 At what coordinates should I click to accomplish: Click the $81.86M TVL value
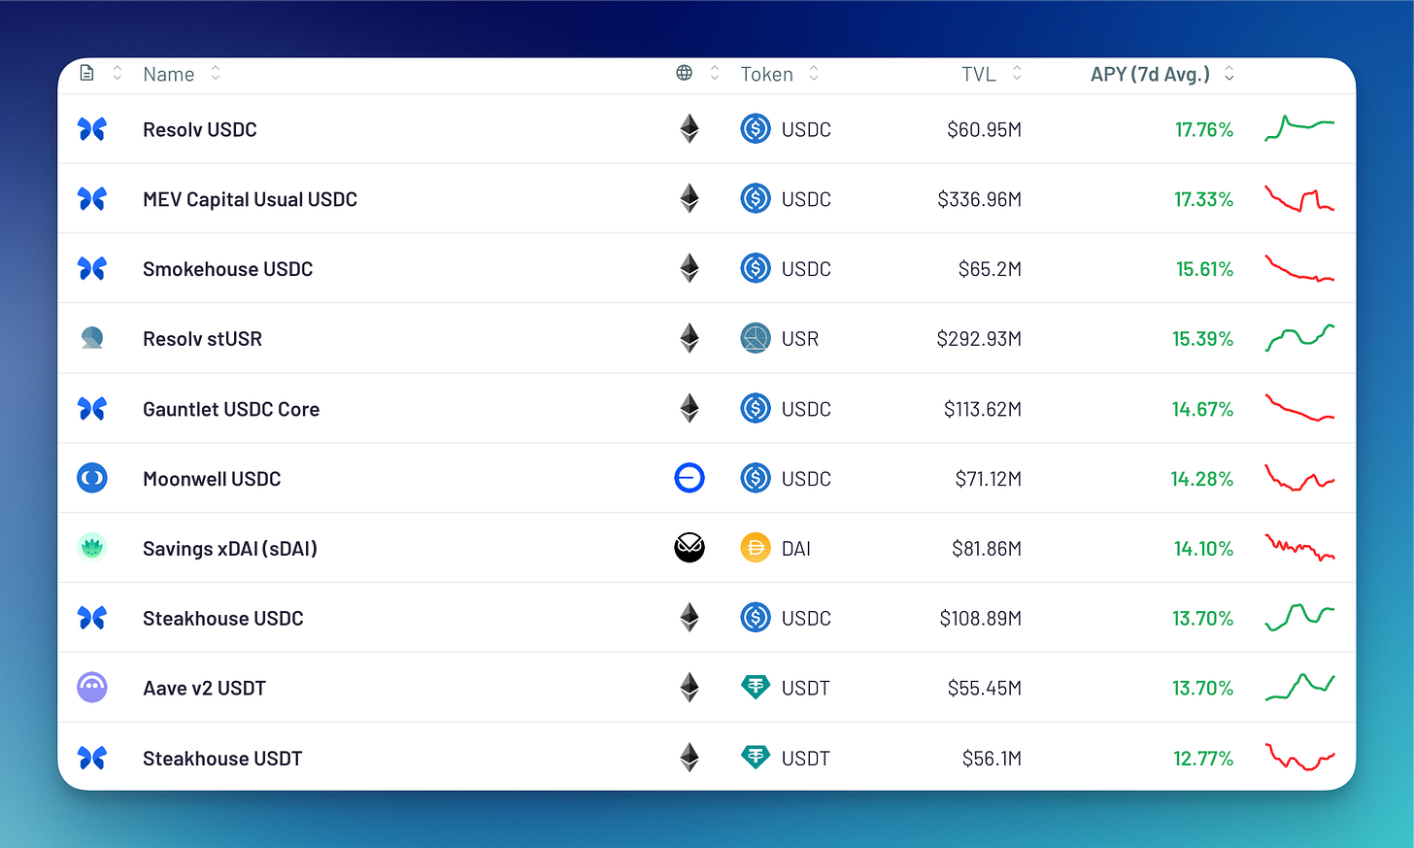[987, 549]
